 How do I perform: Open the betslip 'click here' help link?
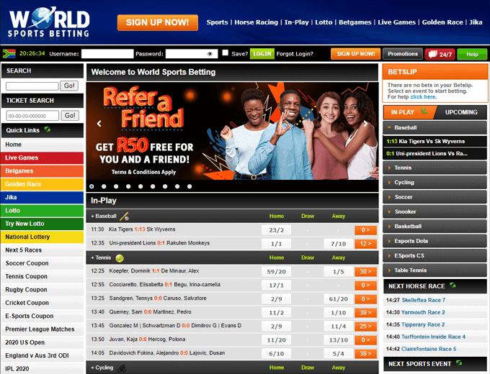(x=423, y=97)
